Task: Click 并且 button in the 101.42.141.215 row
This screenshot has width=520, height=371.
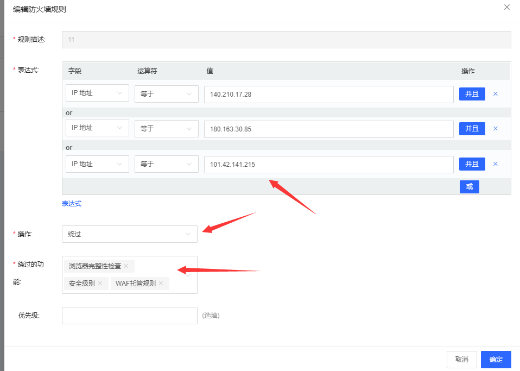Action: click(x=472, y=164)
